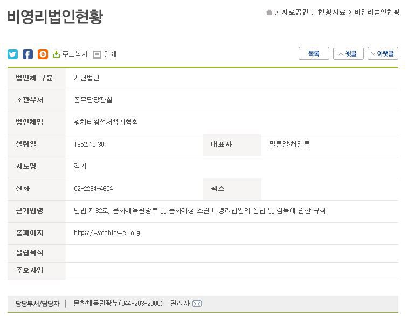The height and width of the screenshot is (316, 408).
Task: Go to next post with 아랫글
Action: click(x=383, y=53)
